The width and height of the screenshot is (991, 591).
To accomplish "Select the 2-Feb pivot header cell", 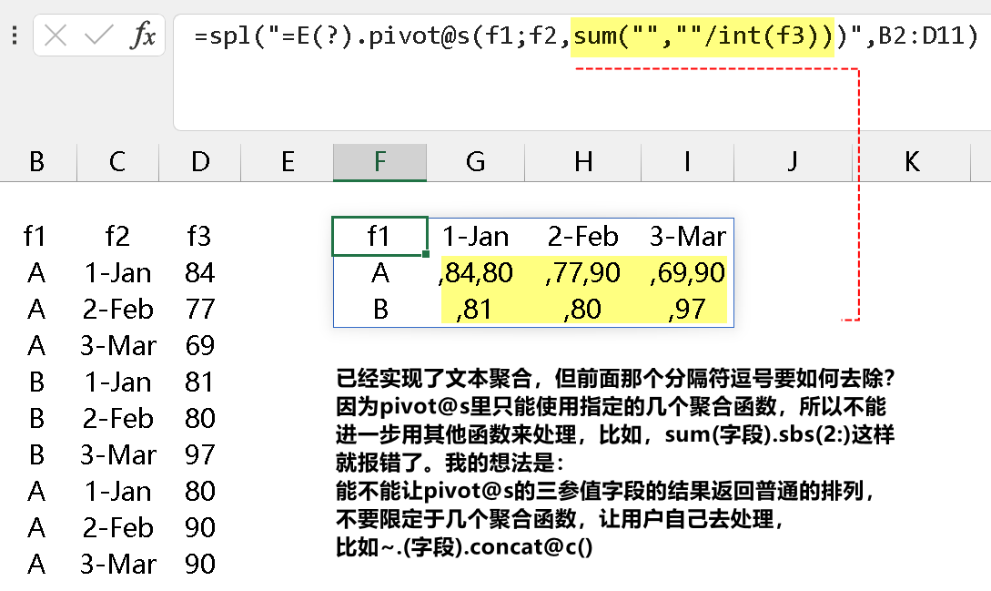I will [x=583, y=237].
